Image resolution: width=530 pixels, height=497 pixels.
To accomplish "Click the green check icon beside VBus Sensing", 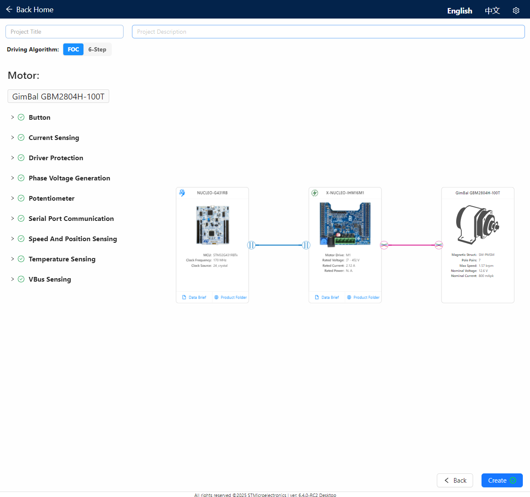I will (21, 279).
